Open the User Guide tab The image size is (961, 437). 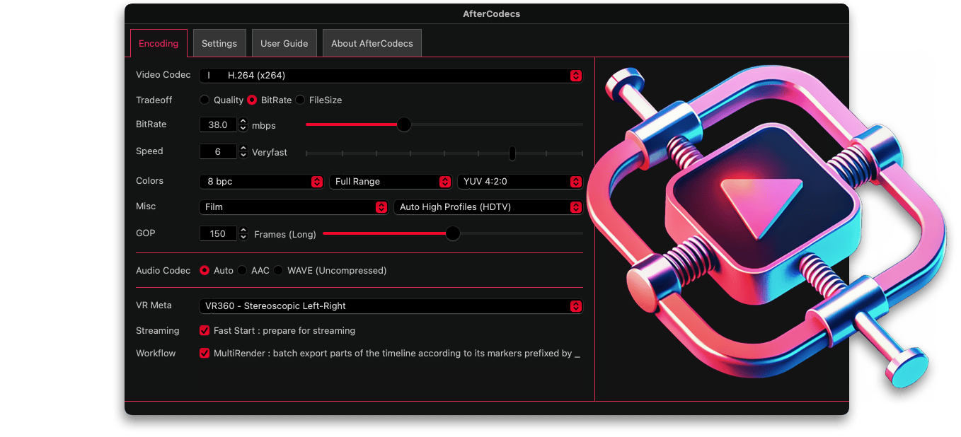click(284, 44)
